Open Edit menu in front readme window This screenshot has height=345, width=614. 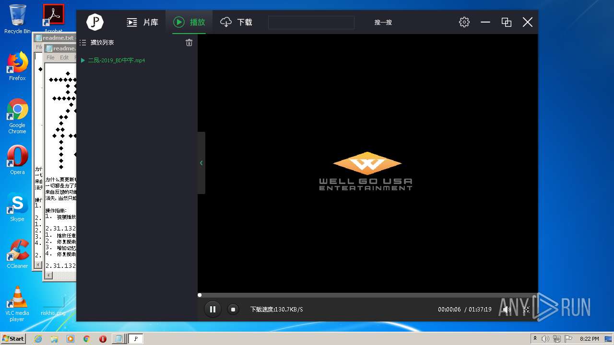coord(64,57)
